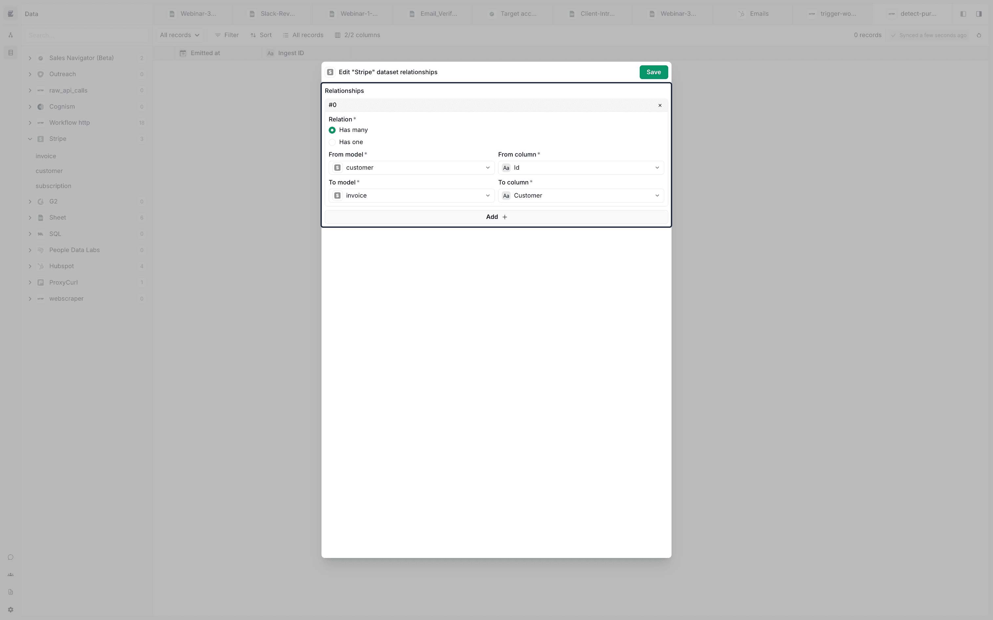Expand the webscraper dataset
Screen dimensions: 993x620
(x=30, y=299)
